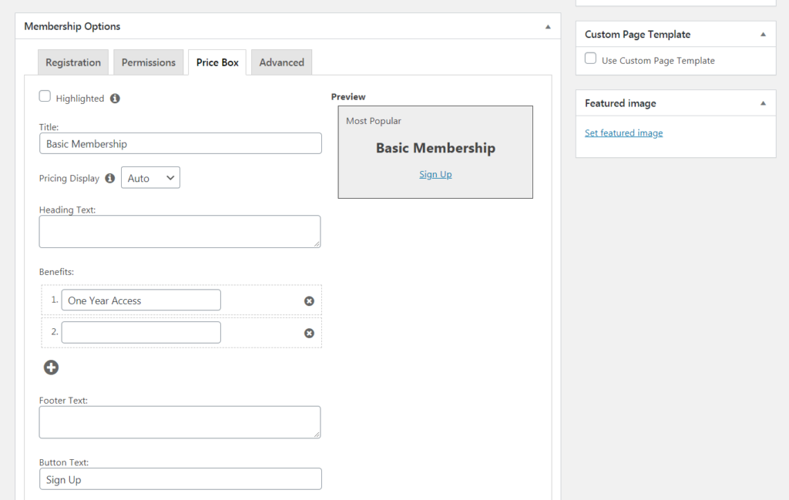Remove the empty second benefit row
Screen dimensions: 789x500
coord(309,334)
